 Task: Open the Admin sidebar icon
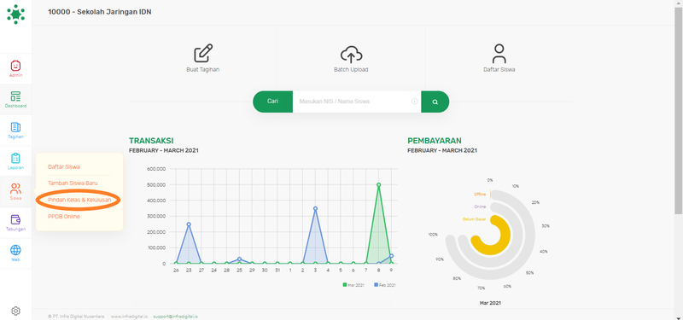click(x=15, y=69)
